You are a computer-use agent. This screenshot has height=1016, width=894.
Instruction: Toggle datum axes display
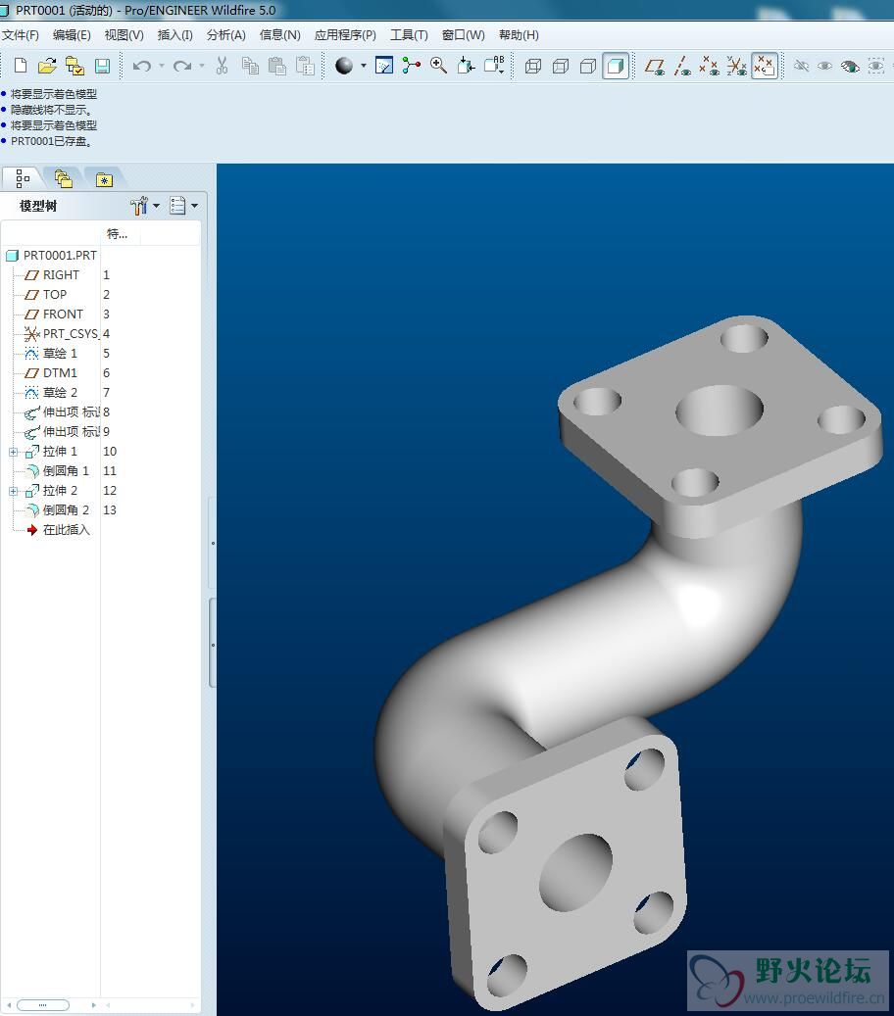[682, 66]
